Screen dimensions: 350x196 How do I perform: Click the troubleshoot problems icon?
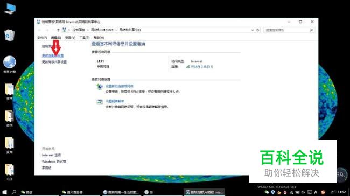[x=99, y=102]
